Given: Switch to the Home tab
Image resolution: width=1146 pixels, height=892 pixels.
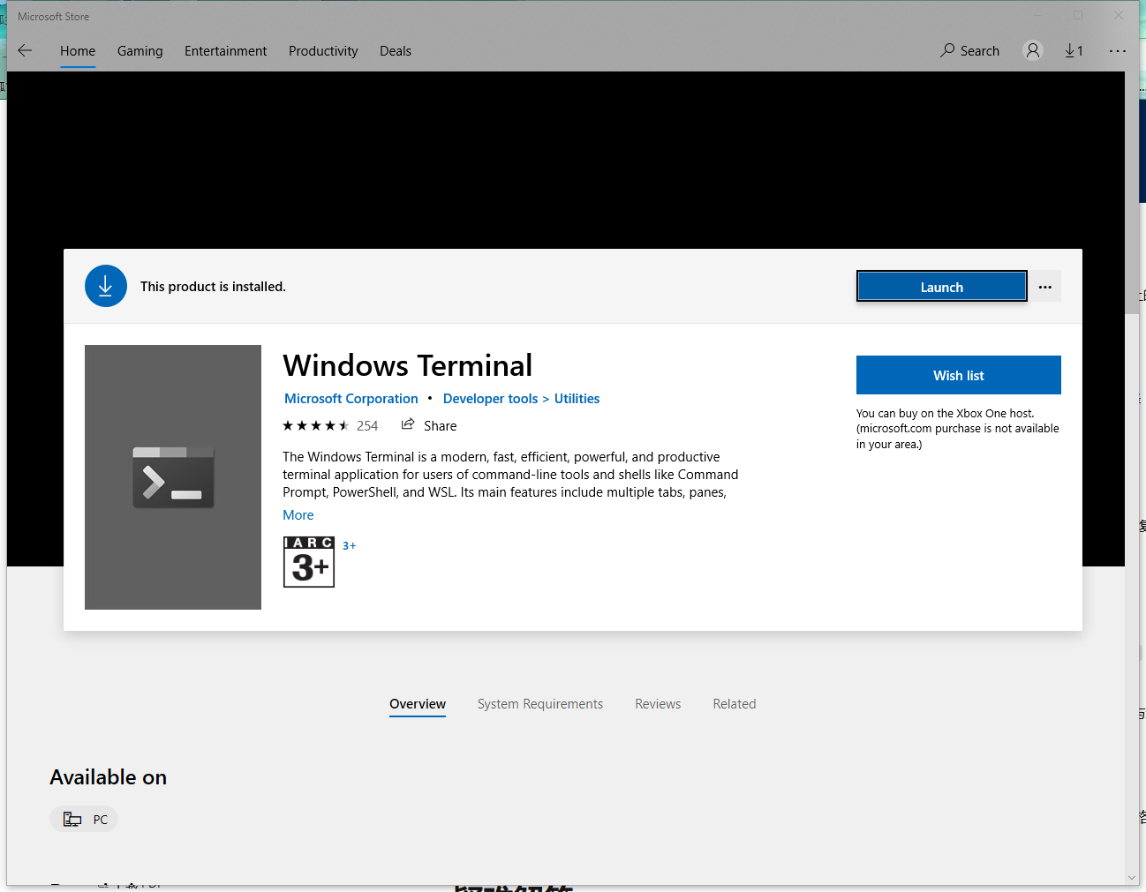Looking at the screenshot, I should point(78,51).
